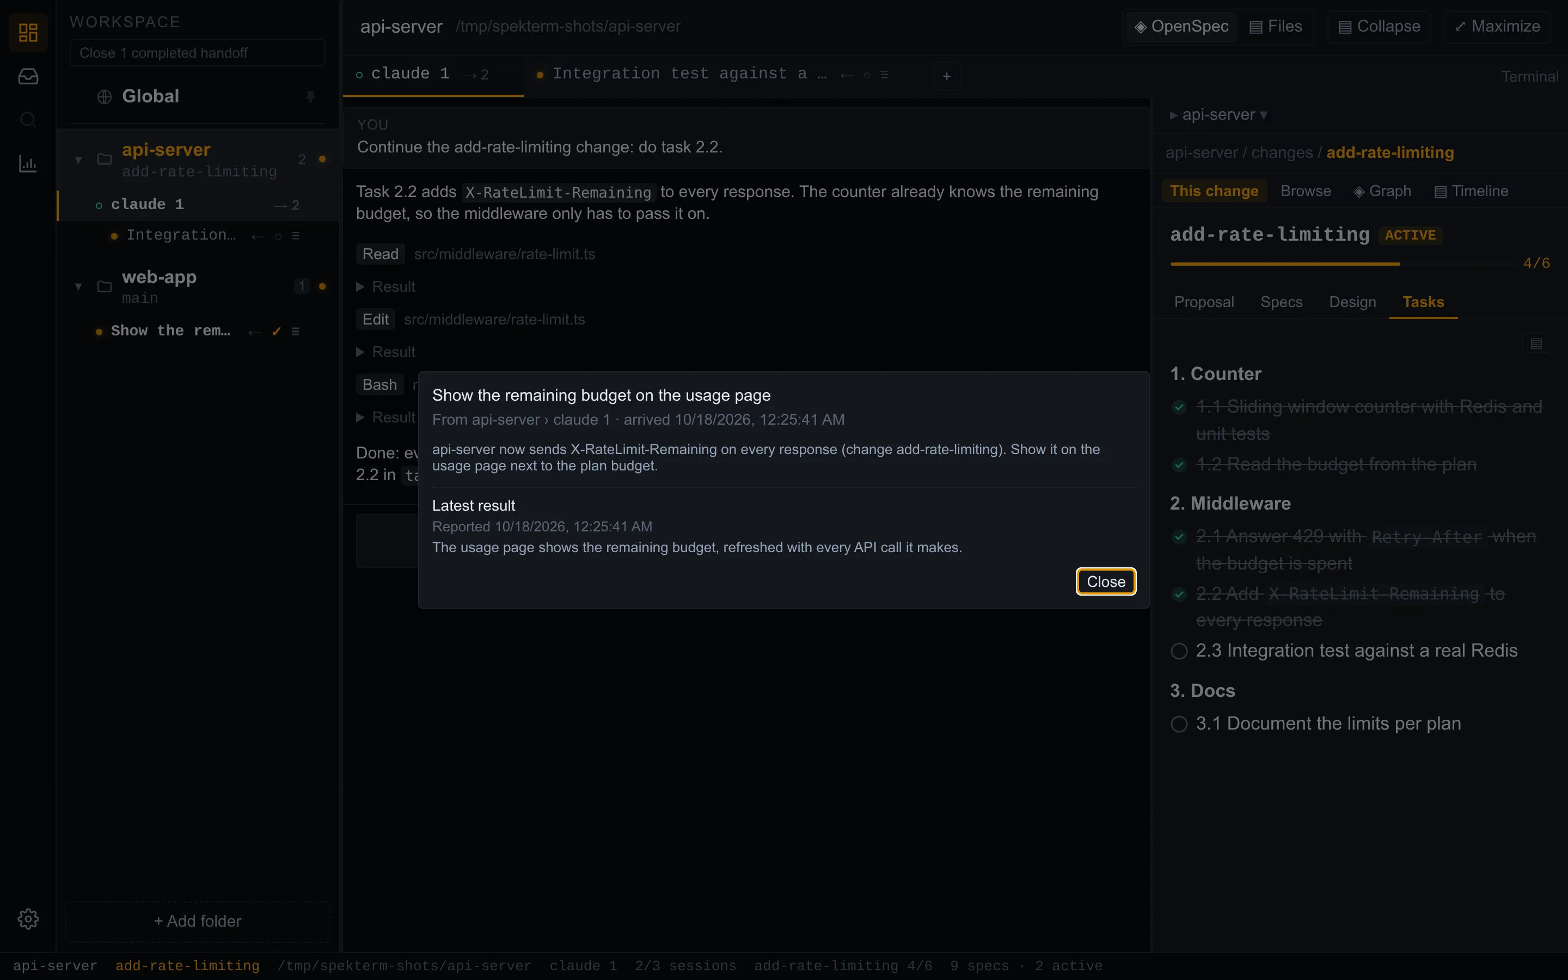Click back arrow on Integration test tab
This screenshot has width=1568, height=980.
[x=846, y=75]
